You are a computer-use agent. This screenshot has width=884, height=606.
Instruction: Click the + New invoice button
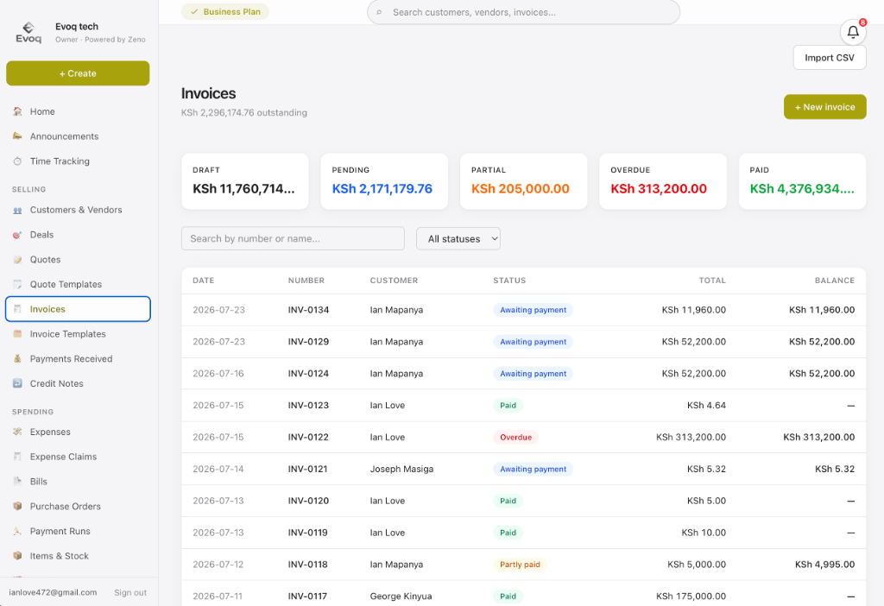(824, 106)
